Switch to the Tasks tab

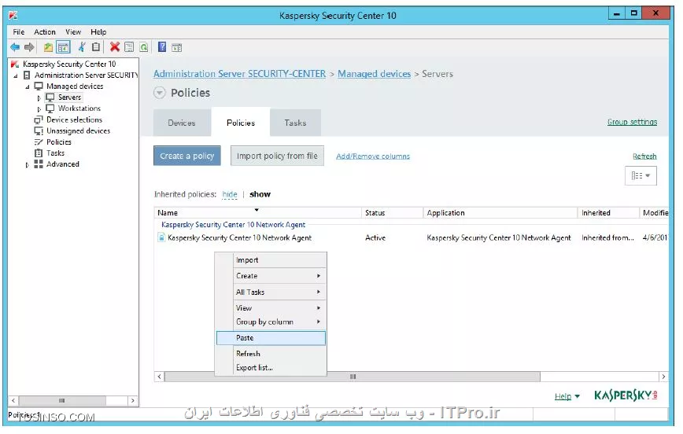295,123
